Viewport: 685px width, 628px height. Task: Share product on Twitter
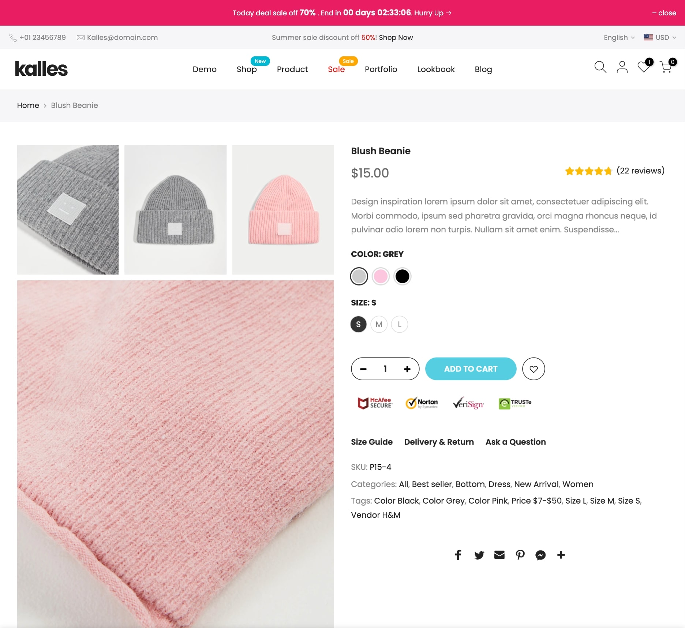(479, 555)
